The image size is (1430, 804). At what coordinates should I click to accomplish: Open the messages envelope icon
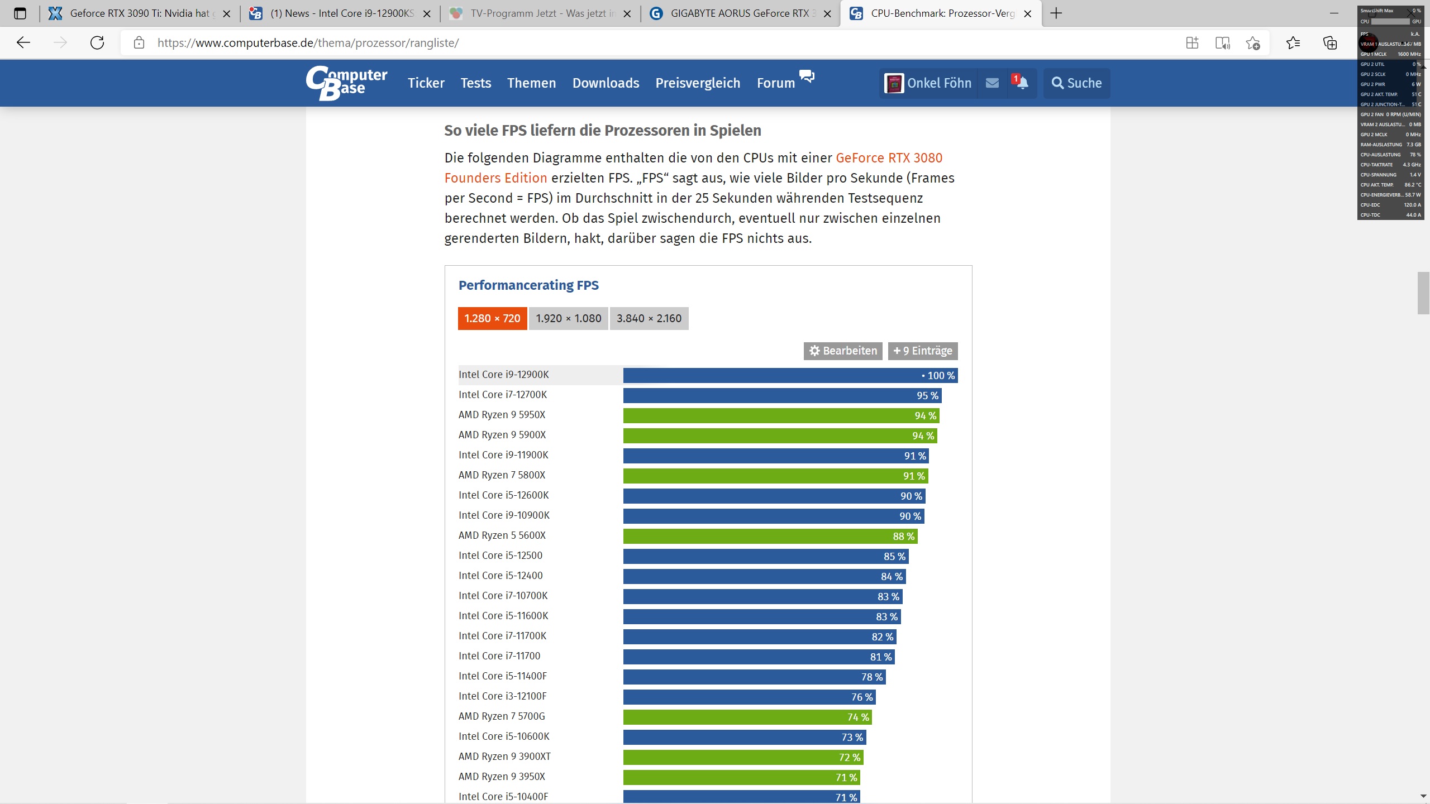(x=992, y=83)
